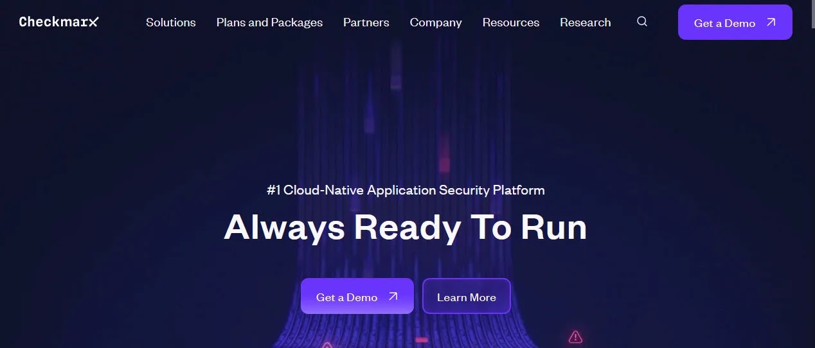Expand the Resources navigation menu
The image size is (815, 348).
511,22
